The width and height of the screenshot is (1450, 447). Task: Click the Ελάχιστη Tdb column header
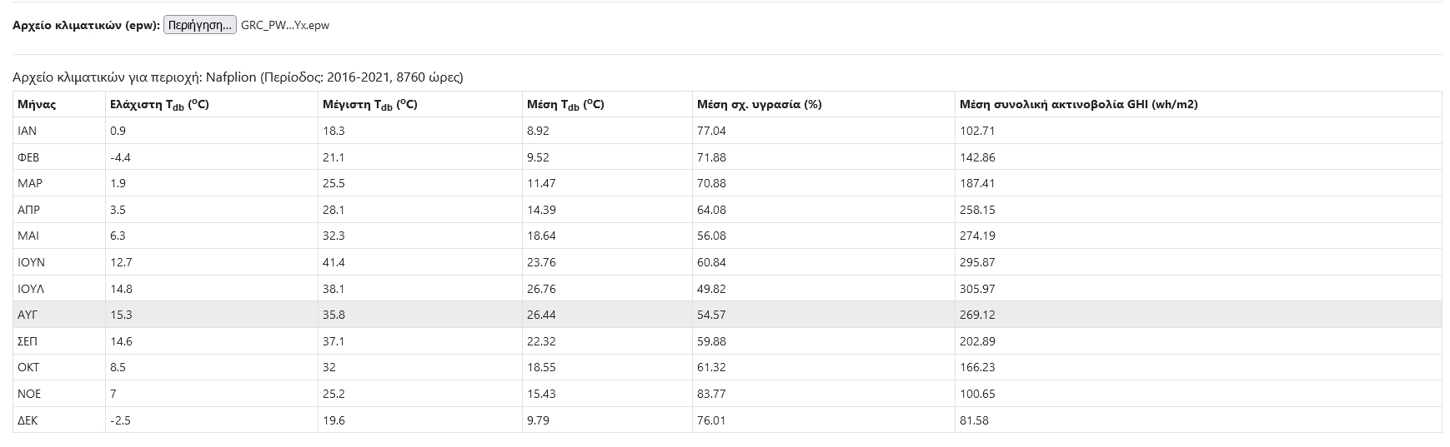pos(159,104)
